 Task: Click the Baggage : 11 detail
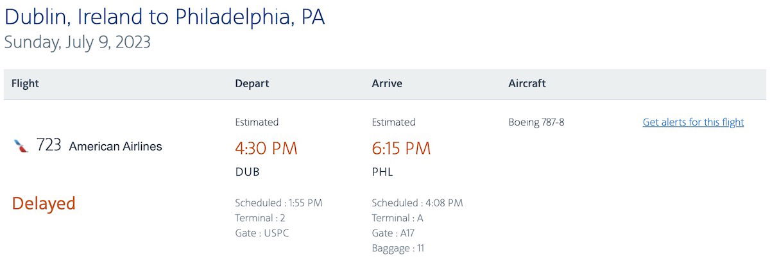click(398, 248)
